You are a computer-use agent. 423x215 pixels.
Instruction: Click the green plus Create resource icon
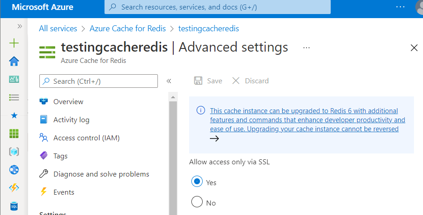[14, 43]
